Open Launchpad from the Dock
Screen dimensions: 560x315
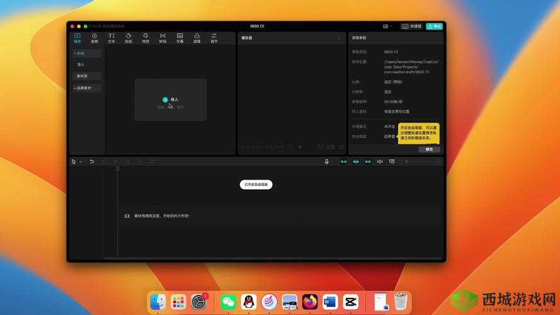(178, 302)
